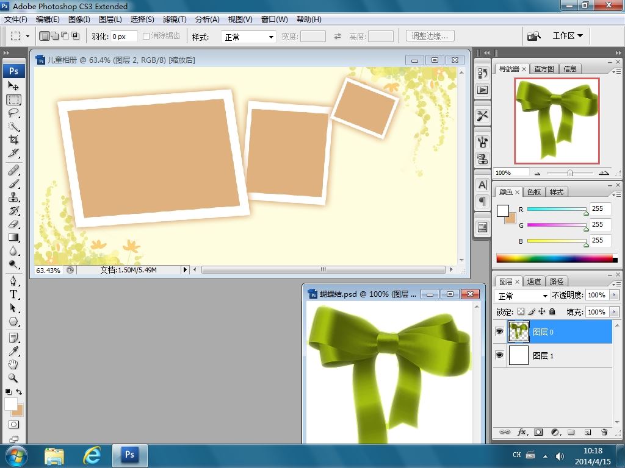Open the tool preset picker arrow

27,36
